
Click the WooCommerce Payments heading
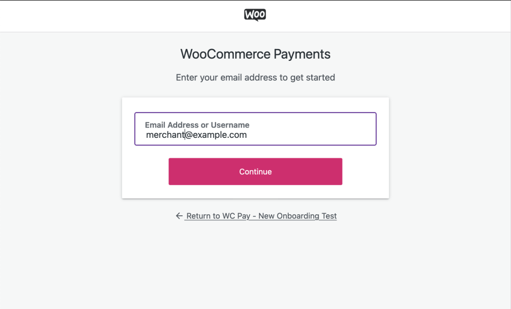click(255, 54)
